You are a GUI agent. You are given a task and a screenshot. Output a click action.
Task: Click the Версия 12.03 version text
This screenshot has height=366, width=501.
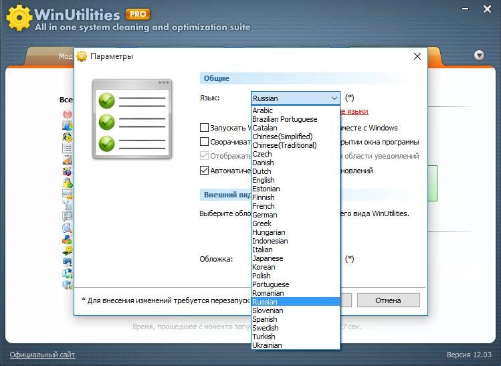[x=469, y=355]
